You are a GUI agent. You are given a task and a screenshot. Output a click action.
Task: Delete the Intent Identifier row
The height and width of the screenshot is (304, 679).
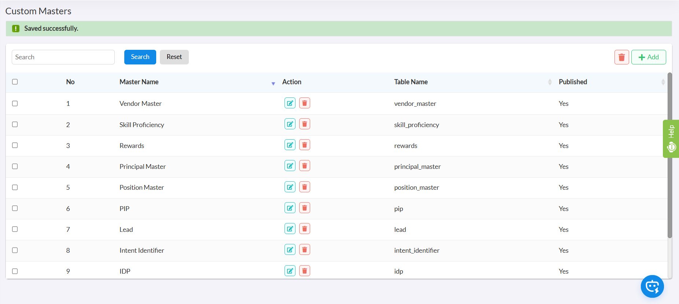304,250
